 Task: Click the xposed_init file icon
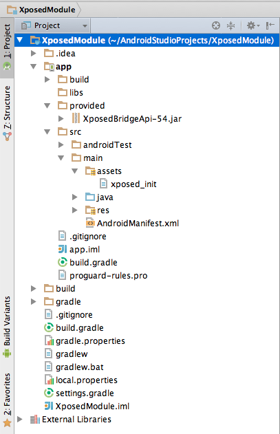pos(103,184)
